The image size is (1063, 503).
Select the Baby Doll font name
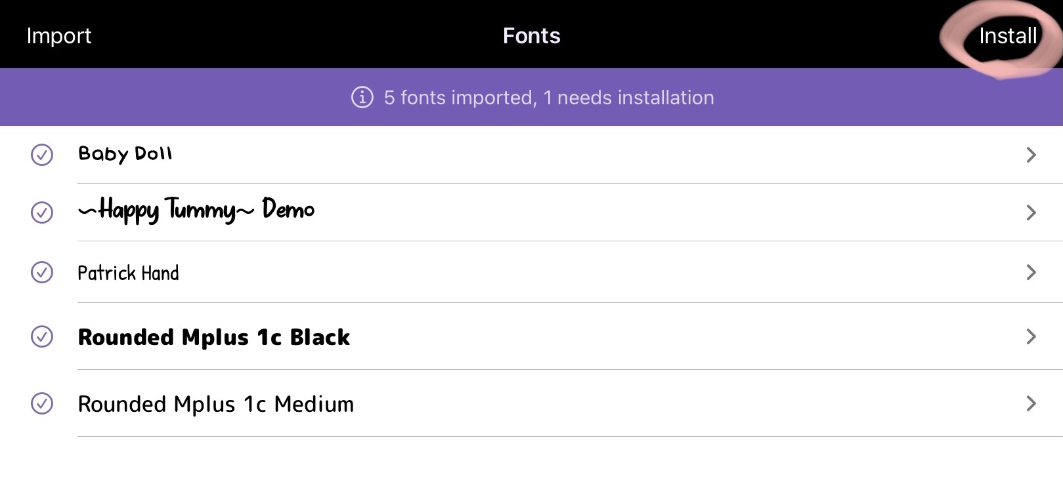pos(125,154)
